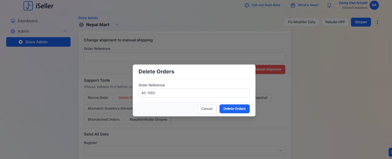
Task: Click Fix Modifier Data button
Action: [302, 22]
